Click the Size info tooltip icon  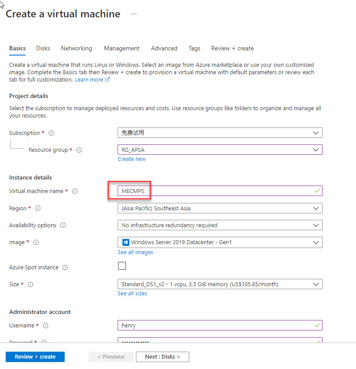click(x=30, y=284)
